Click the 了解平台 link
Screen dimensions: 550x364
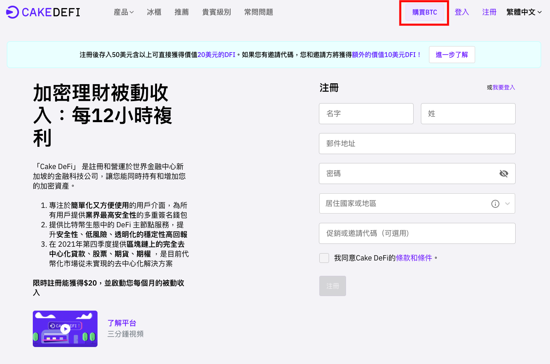[x=122, y=323]
